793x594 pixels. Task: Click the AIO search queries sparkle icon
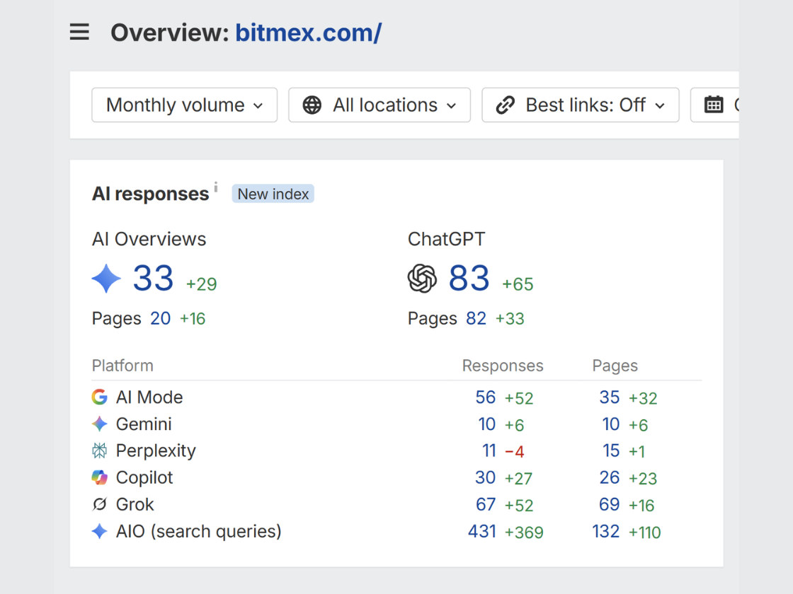click(100, 531)
